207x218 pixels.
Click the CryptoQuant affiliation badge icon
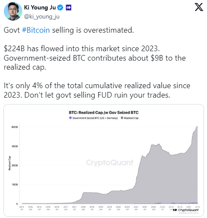pos(69,7)
